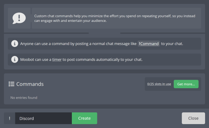Click the info icon beside Moobot timer note

click(x=15, y=59)
